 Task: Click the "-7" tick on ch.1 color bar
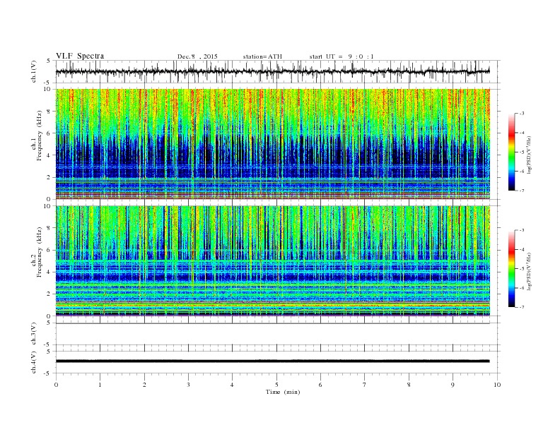point(522,191)
